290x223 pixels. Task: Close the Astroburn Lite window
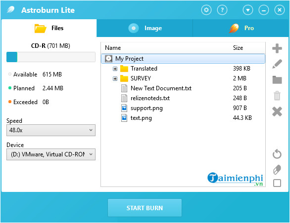pos(280,10)
